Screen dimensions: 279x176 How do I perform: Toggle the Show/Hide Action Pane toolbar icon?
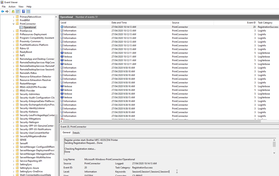coord(28,11)
